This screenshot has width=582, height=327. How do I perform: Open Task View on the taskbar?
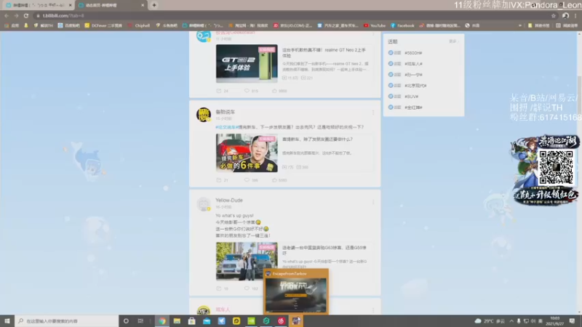140,321
